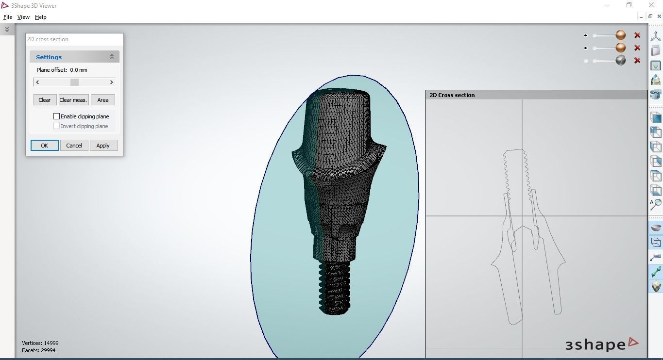Switch to the right-face cube view
Screen dimensions: 663x360
click(656, 161)
